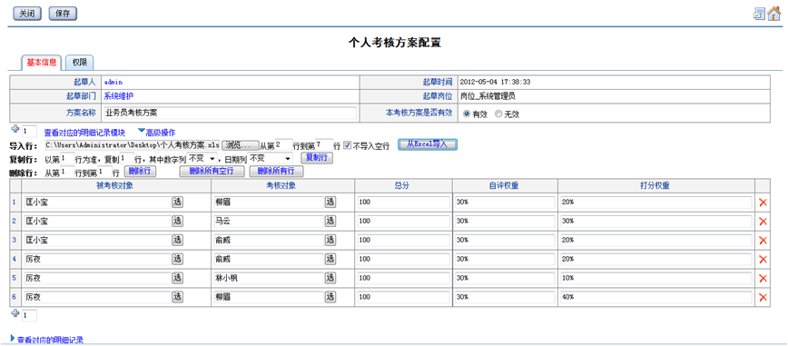Open 被考核对象 selector '选' in row 2
Screen dimensions: 788x346
tap(177, 221)
